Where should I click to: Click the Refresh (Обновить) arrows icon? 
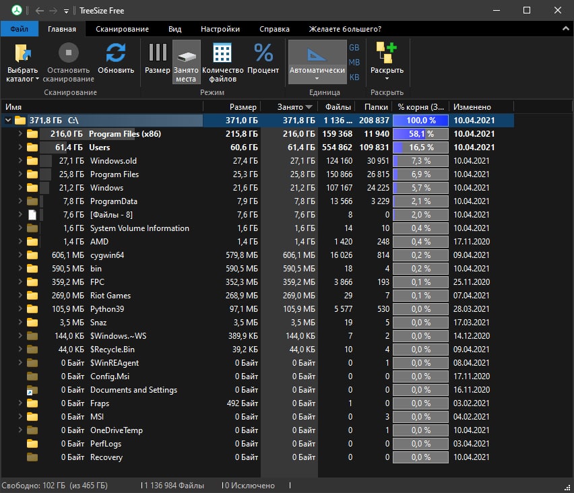[116, 53]
